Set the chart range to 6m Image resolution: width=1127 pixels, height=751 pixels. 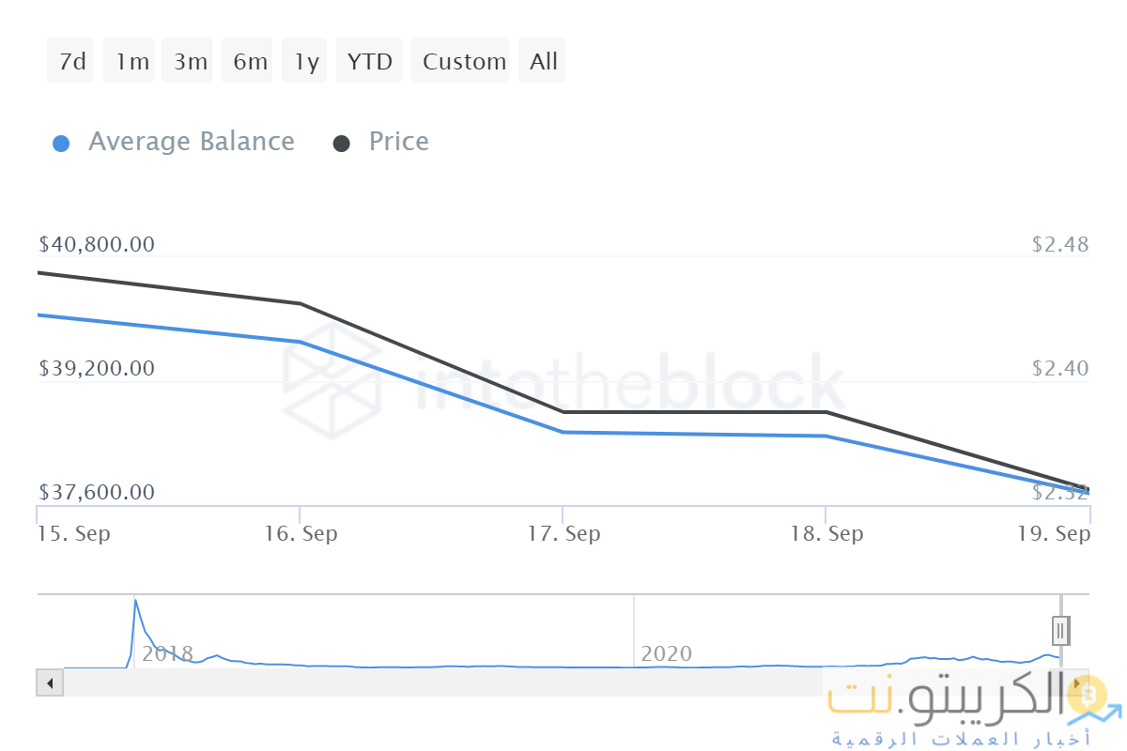[x=250, y=61]
